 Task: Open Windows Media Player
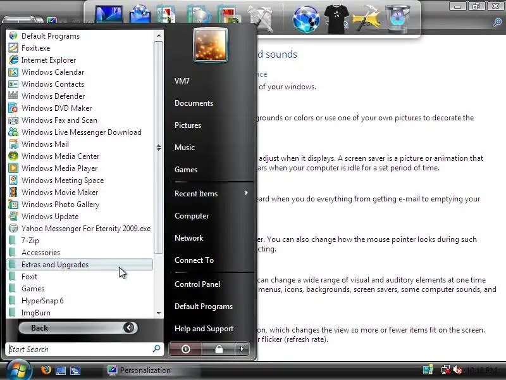pos(80,168)
